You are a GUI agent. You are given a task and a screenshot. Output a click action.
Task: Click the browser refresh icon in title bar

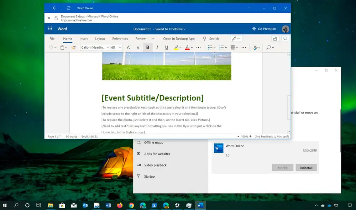68,8
